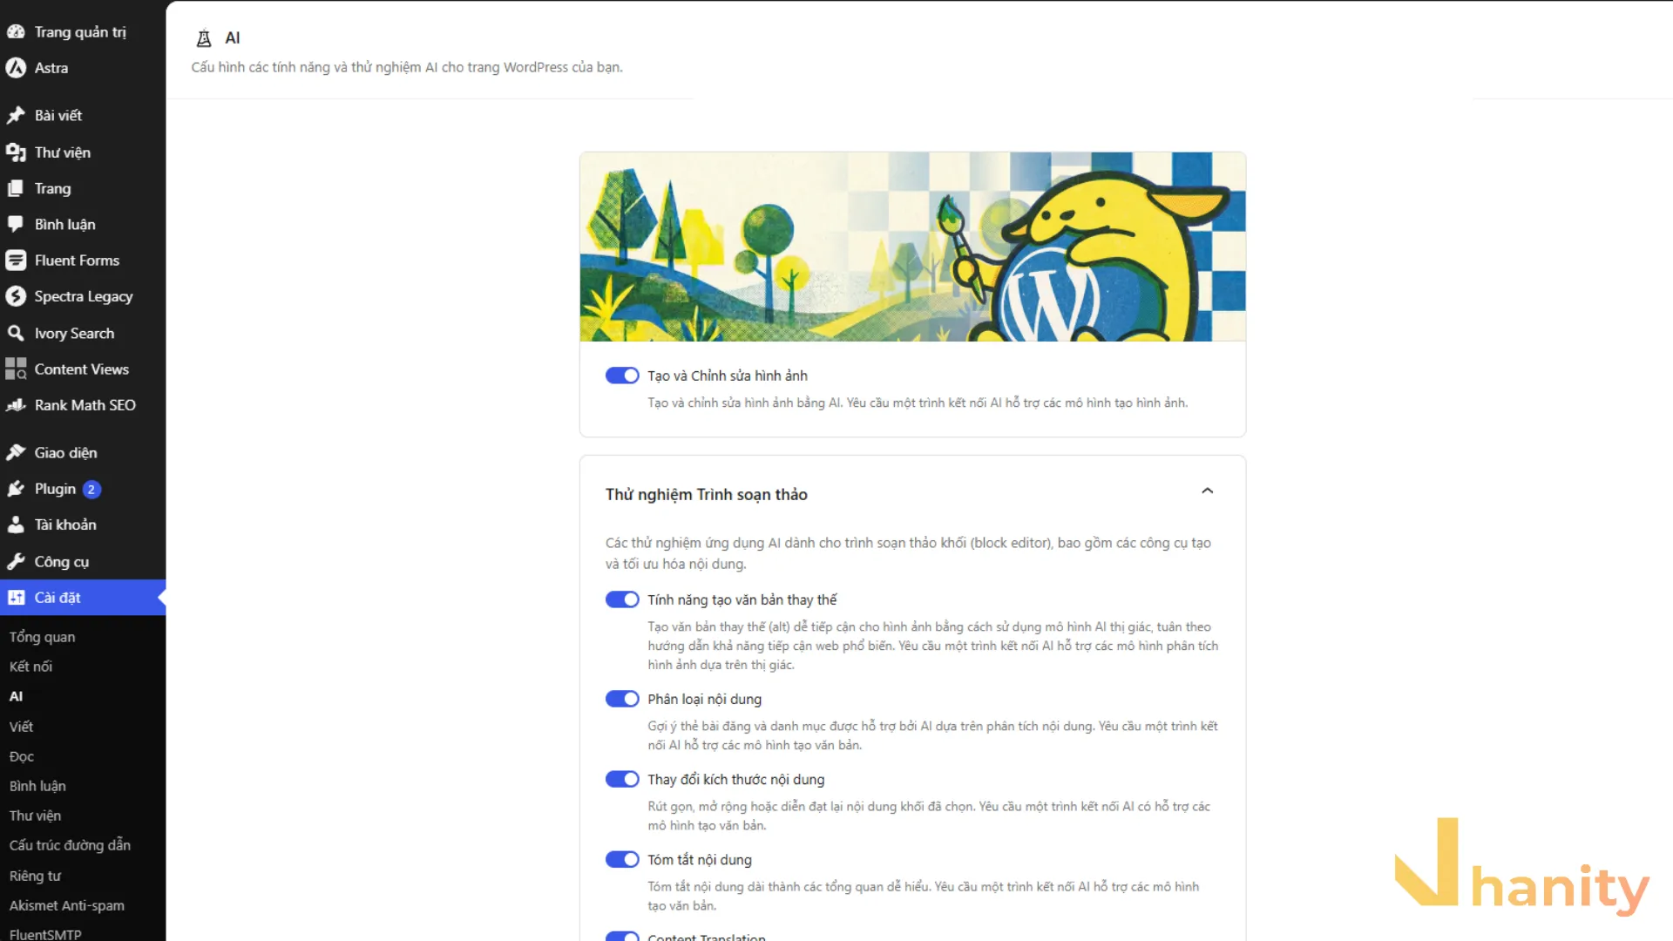
Task: Click the AI flask icon in header
Action: click(204, 38)
